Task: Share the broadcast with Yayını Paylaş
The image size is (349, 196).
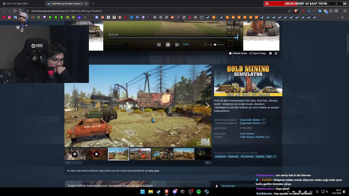Action: tap(257, 53)
